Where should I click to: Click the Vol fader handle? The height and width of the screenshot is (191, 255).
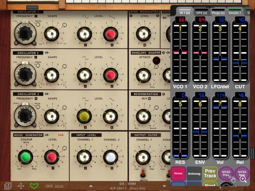coord(220,107)
